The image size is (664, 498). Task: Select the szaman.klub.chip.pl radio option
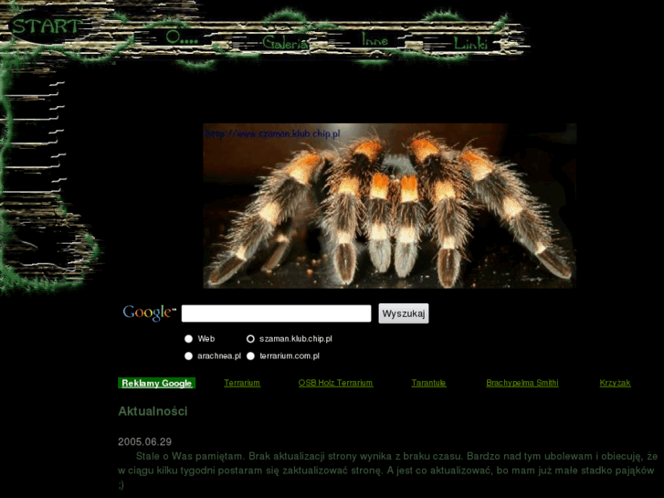250,339
